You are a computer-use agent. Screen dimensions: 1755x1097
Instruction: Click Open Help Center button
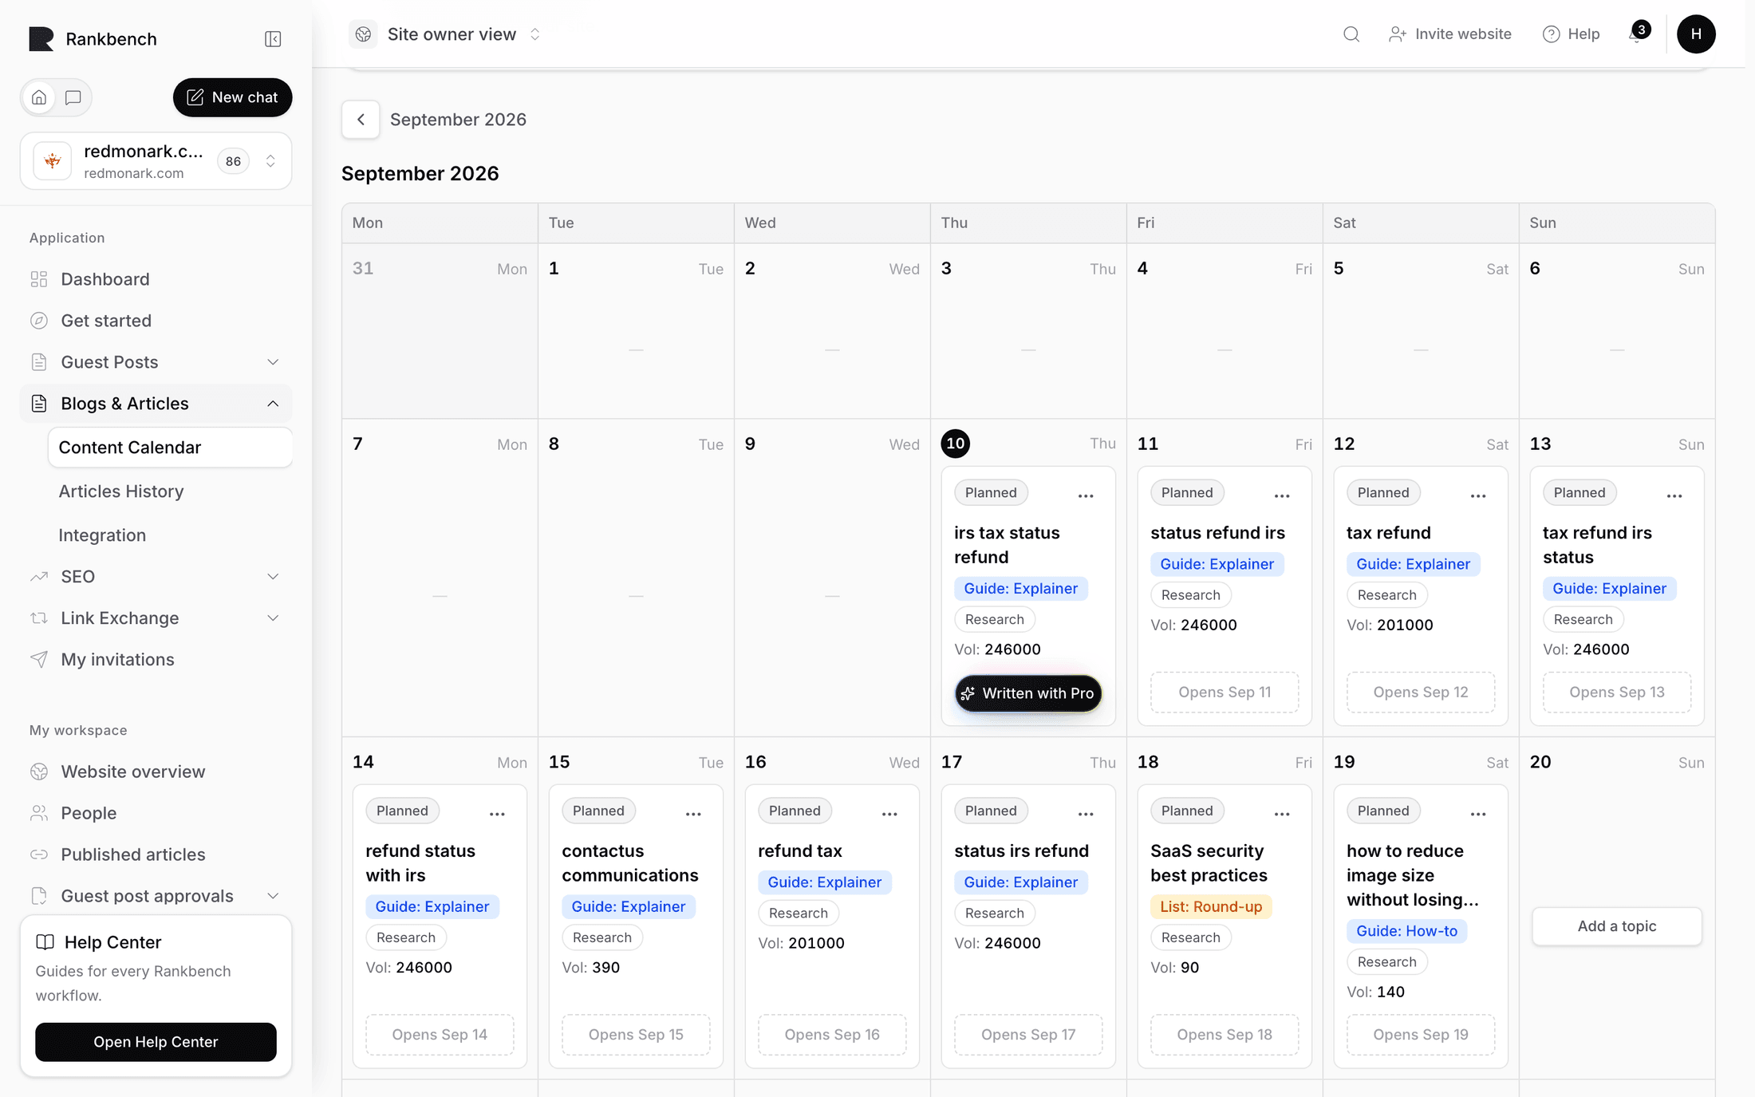pos(156,1042)
